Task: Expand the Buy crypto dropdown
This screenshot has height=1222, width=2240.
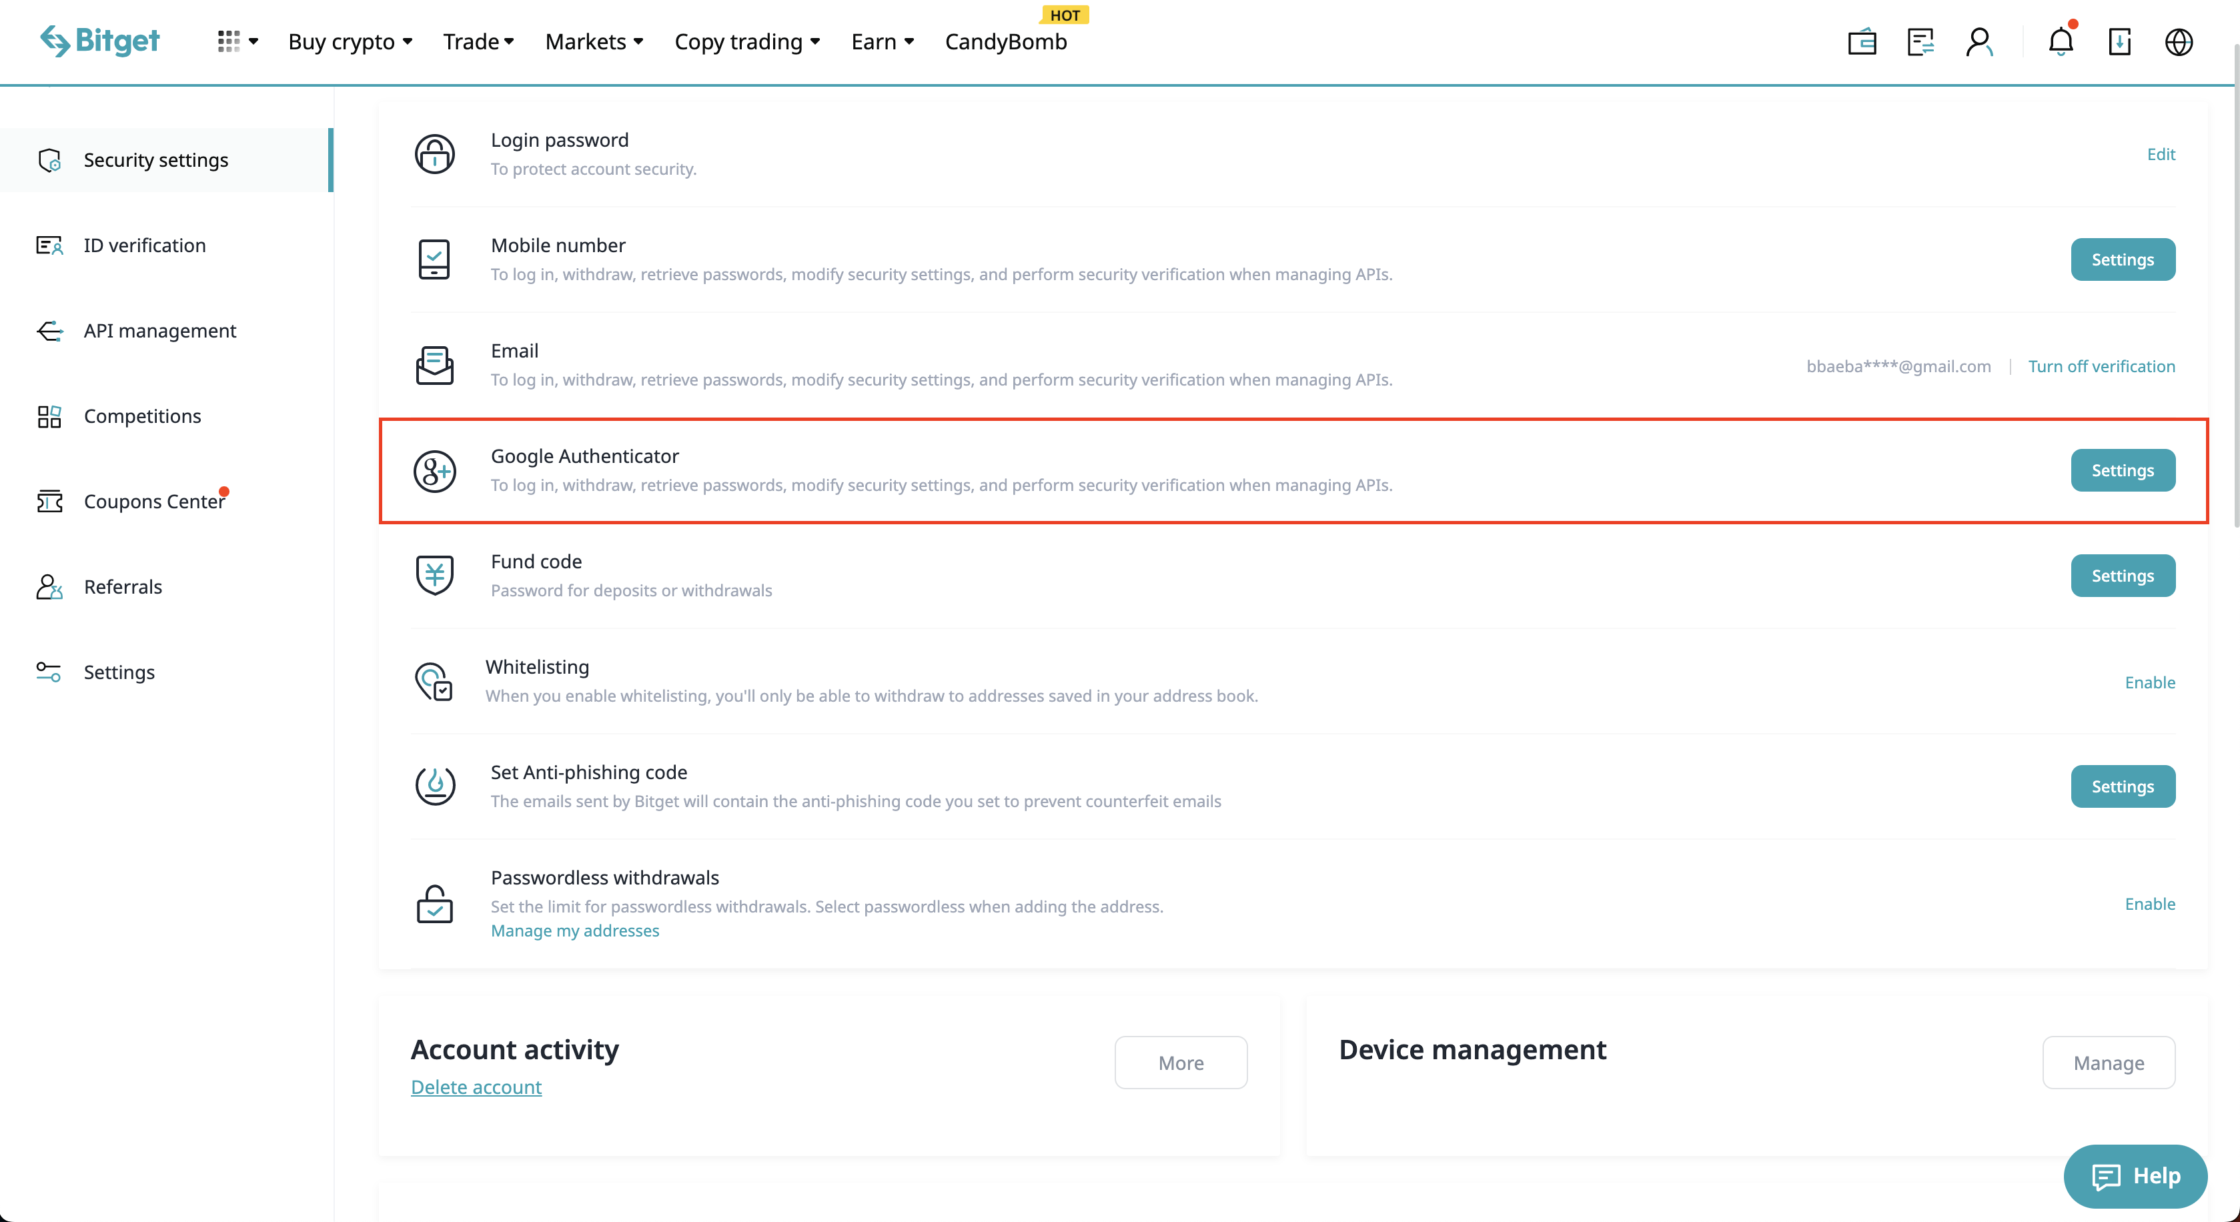Action: 350,42
